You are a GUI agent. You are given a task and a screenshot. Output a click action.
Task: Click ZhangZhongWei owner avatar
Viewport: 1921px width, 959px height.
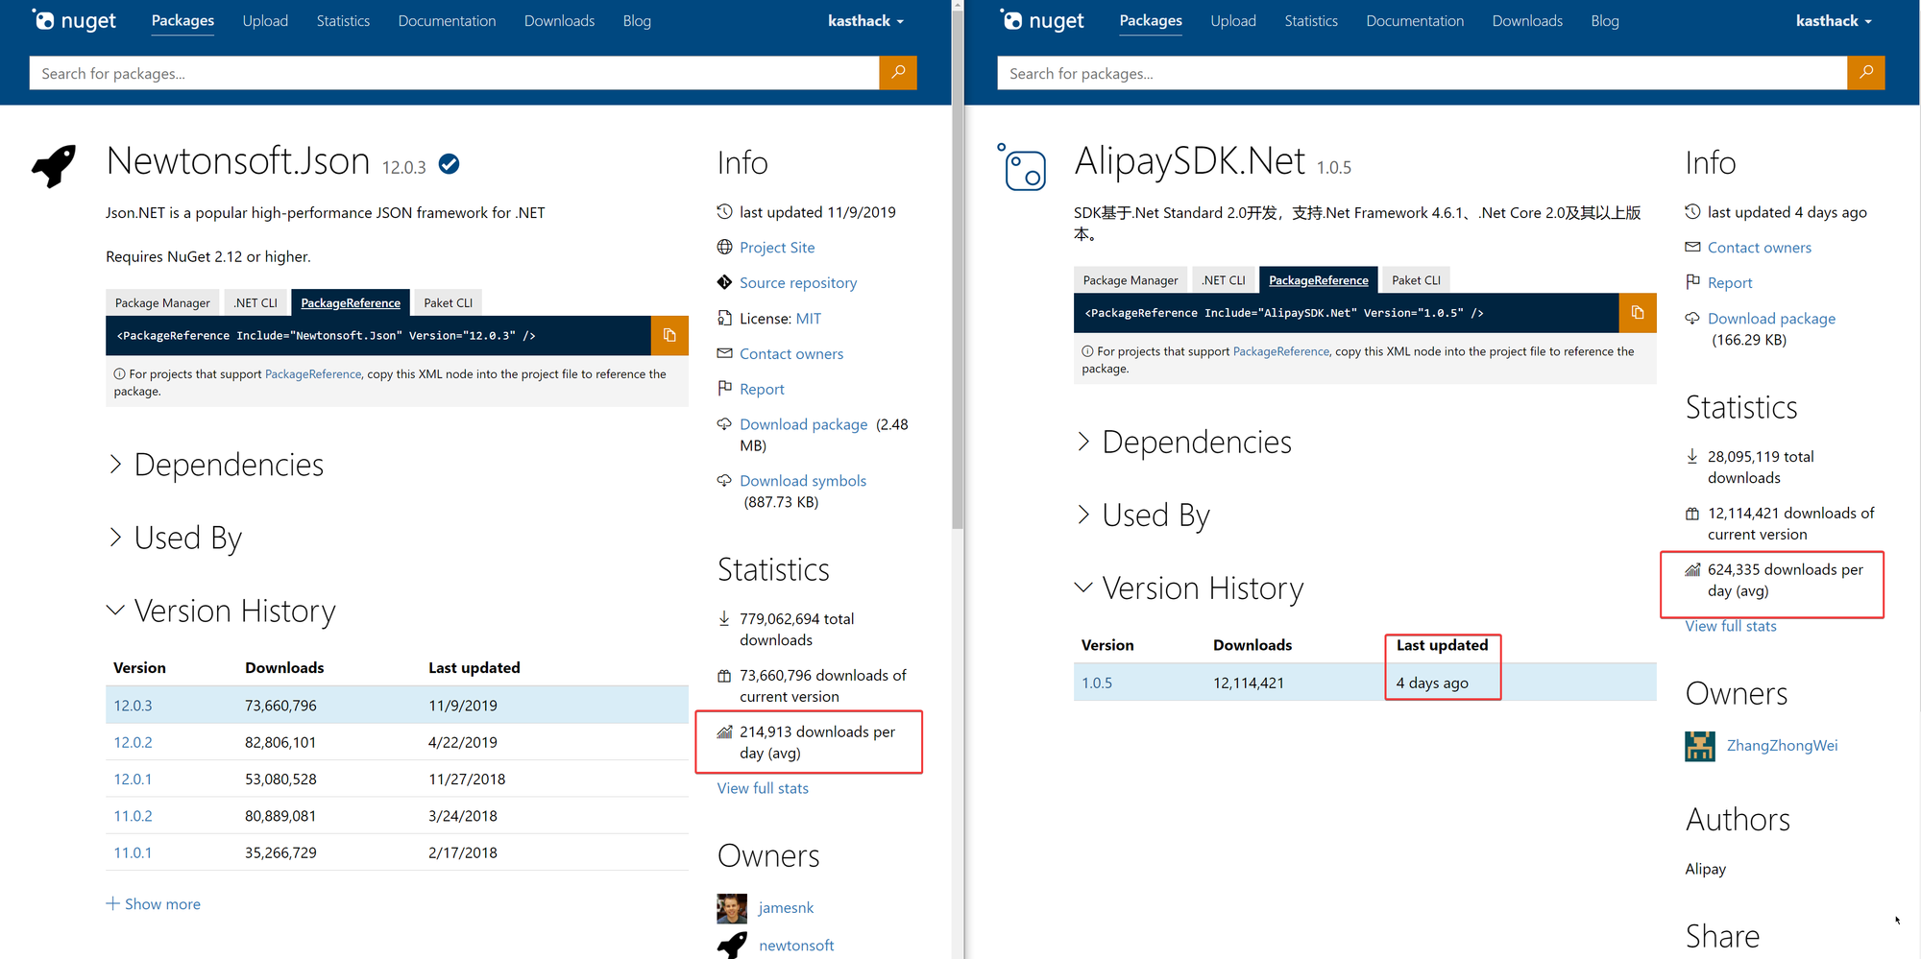coord(1700,746)
